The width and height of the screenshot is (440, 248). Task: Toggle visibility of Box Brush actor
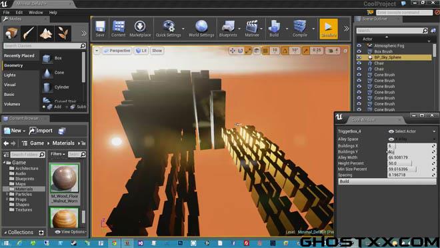pos(359,51)
